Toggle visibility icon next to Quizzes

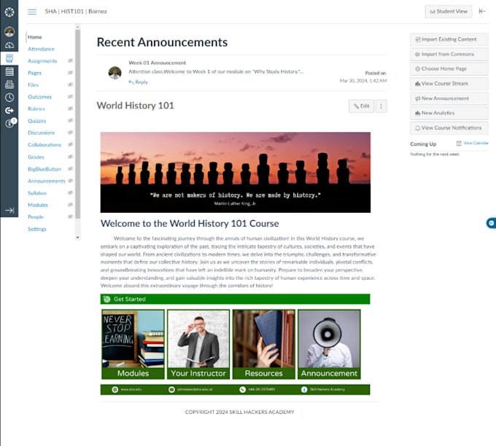click(x=70, y=120)
